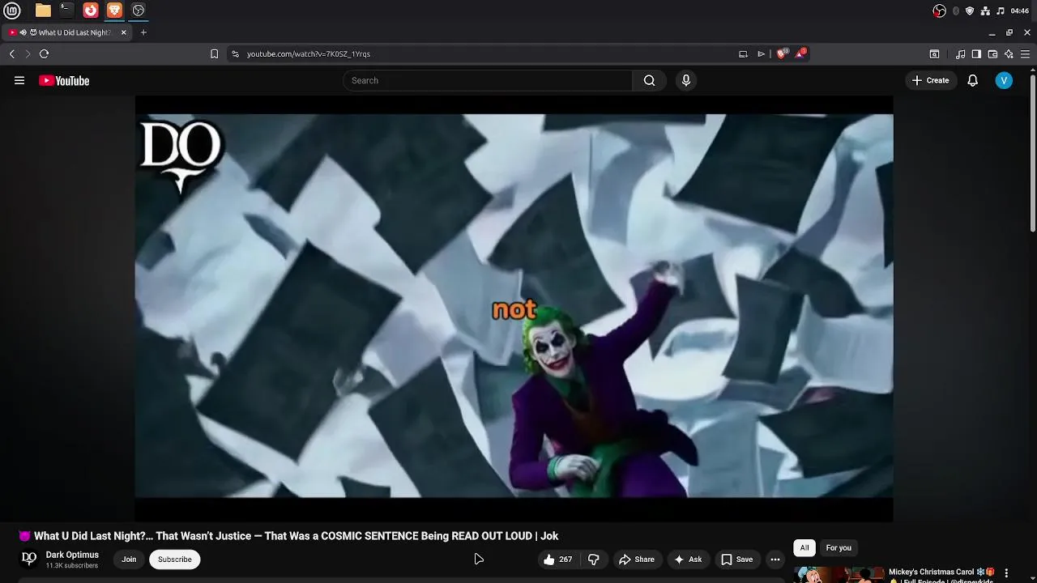Go to the YouTube home logo
This screenshot has width=1037, height=583.
(x=64, y=80)
